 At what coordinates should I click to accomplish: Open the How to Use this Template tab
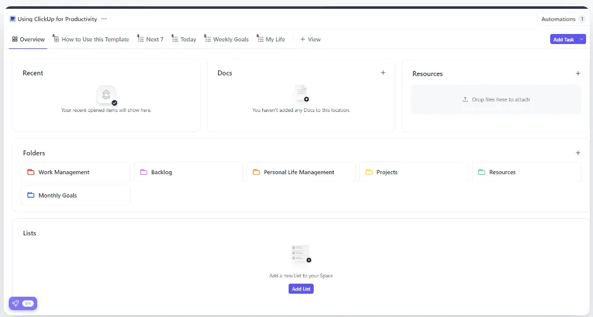91,39
